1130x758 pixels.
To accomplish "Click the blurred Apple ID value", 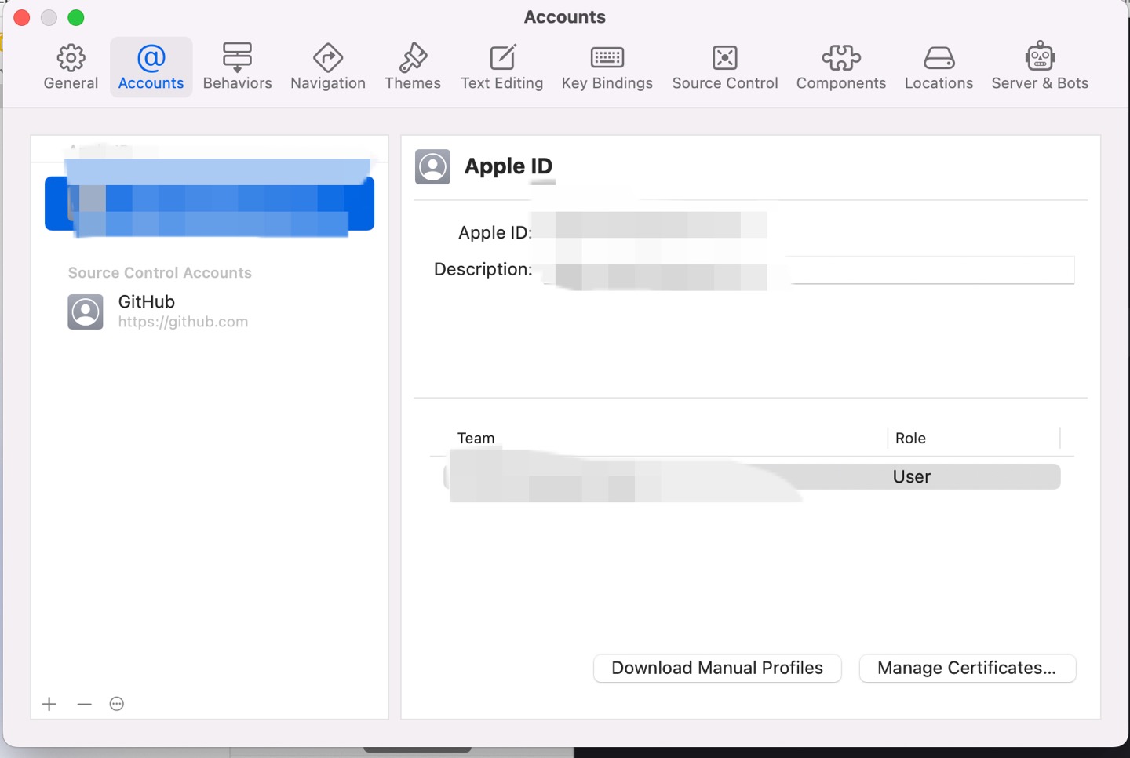I will tap(651, 225).
